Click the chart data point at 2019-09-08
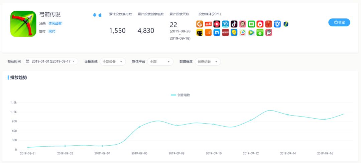This screenshot has width=361, height=163. pos(176,125)
